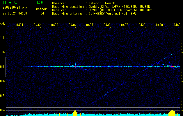This screenshot has height=116, width=183.
Task: Click the 1.1 kHz axis label
Action: click(x=2, y=38)
